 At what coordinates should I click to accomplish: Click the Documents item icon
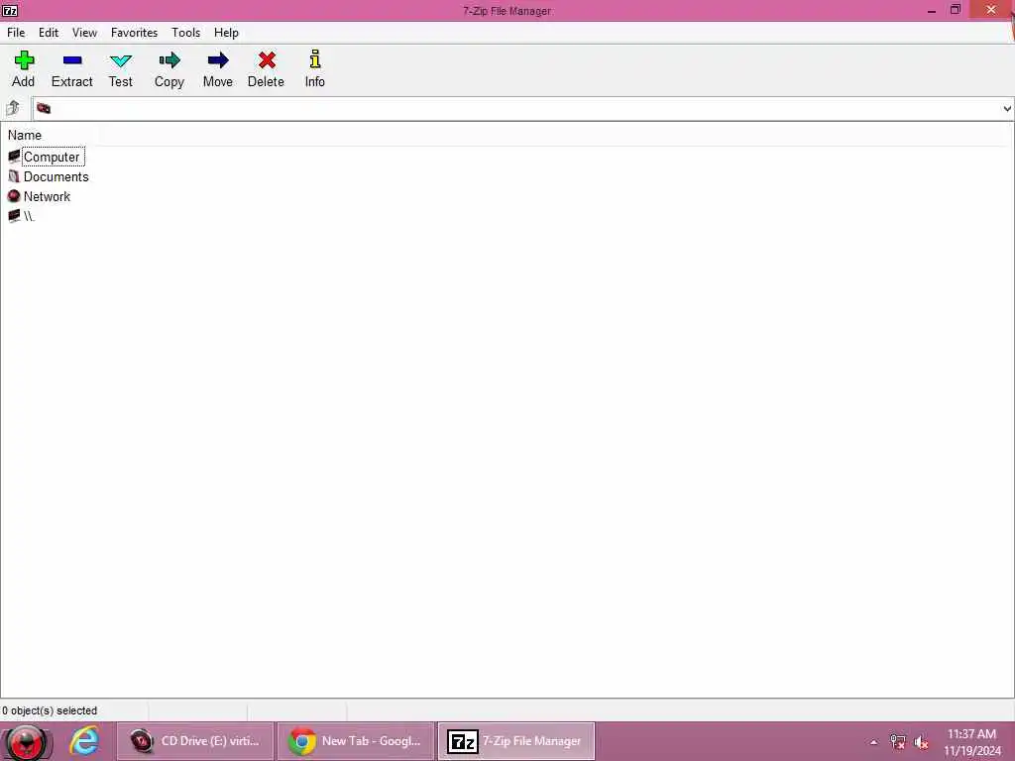tap(14, 176)
